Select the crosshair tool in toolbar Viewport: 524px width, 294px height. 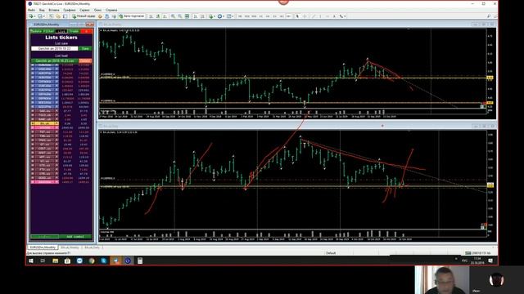coord(305,16)
